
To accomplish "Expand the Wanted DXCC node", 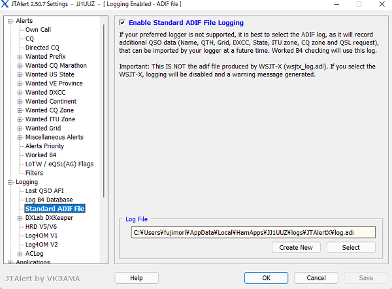I will (x=20, y=93).
